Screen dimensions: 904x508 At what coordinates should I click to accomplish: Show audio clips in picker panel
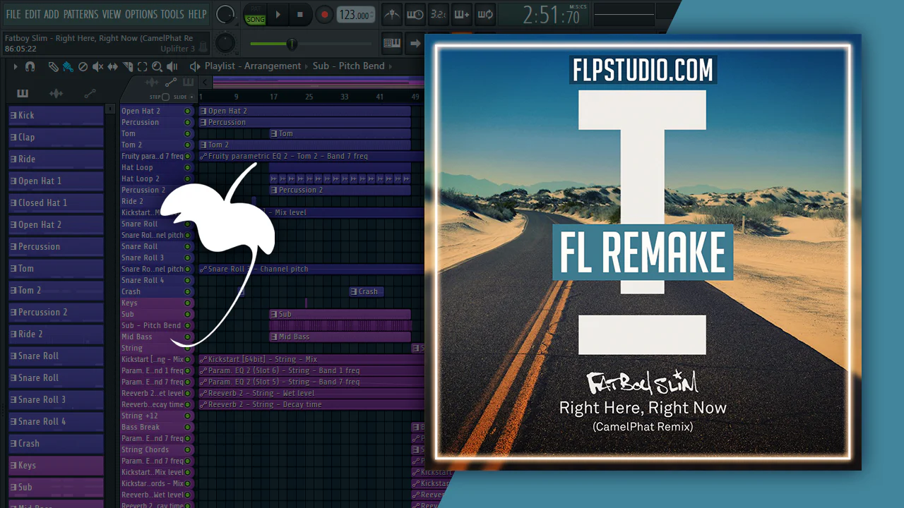coord(56,93)
